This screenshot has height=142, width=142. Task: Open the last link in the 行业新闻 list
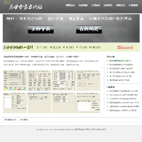[x=123, y=110]
